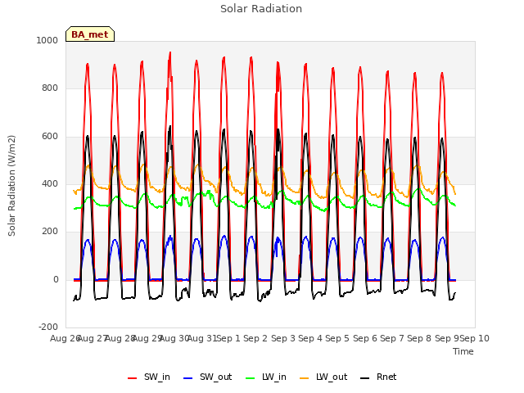
Task: Click the Sep 4 x-axis label
Action: coord(310,338)
